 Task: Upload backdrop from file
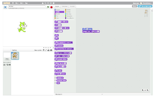coord(8,65)
